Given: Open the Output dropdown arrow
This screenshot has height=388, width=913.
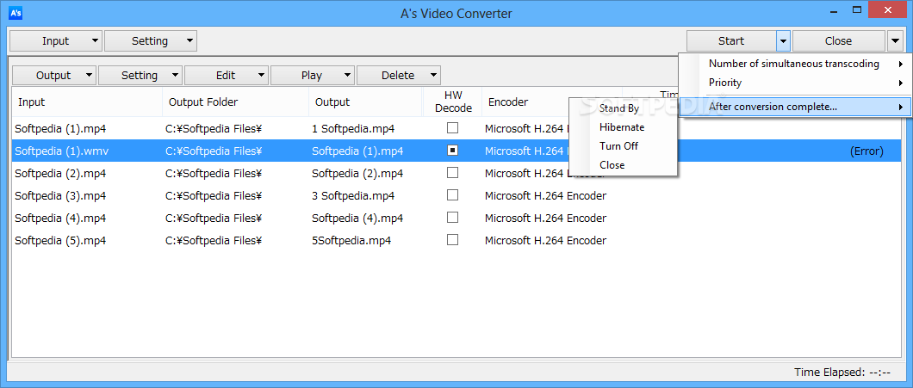Looking at the screenshot, I should (89, 75).
